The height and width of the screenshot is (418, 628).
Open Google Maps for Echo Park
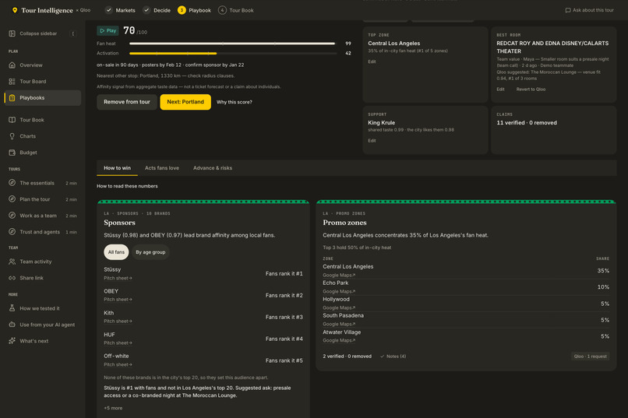pyautogui.click(x=339, y=292)
